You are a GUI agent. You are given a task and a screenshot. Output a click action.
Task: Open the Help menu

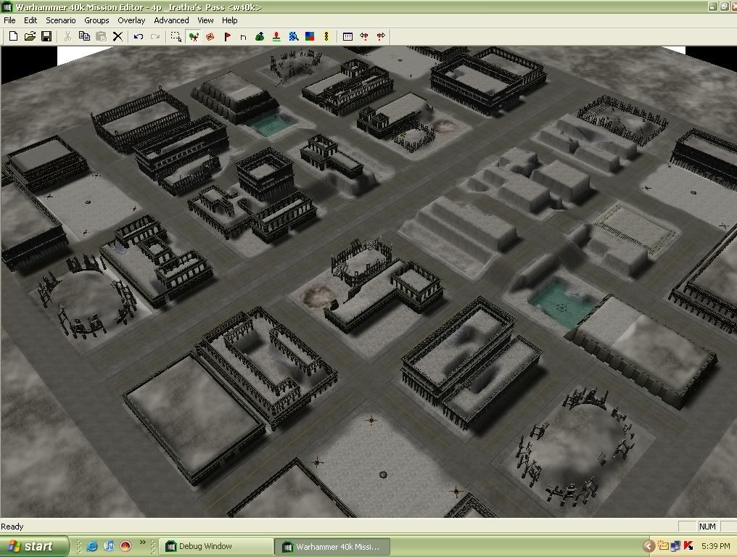pos(230,20)
